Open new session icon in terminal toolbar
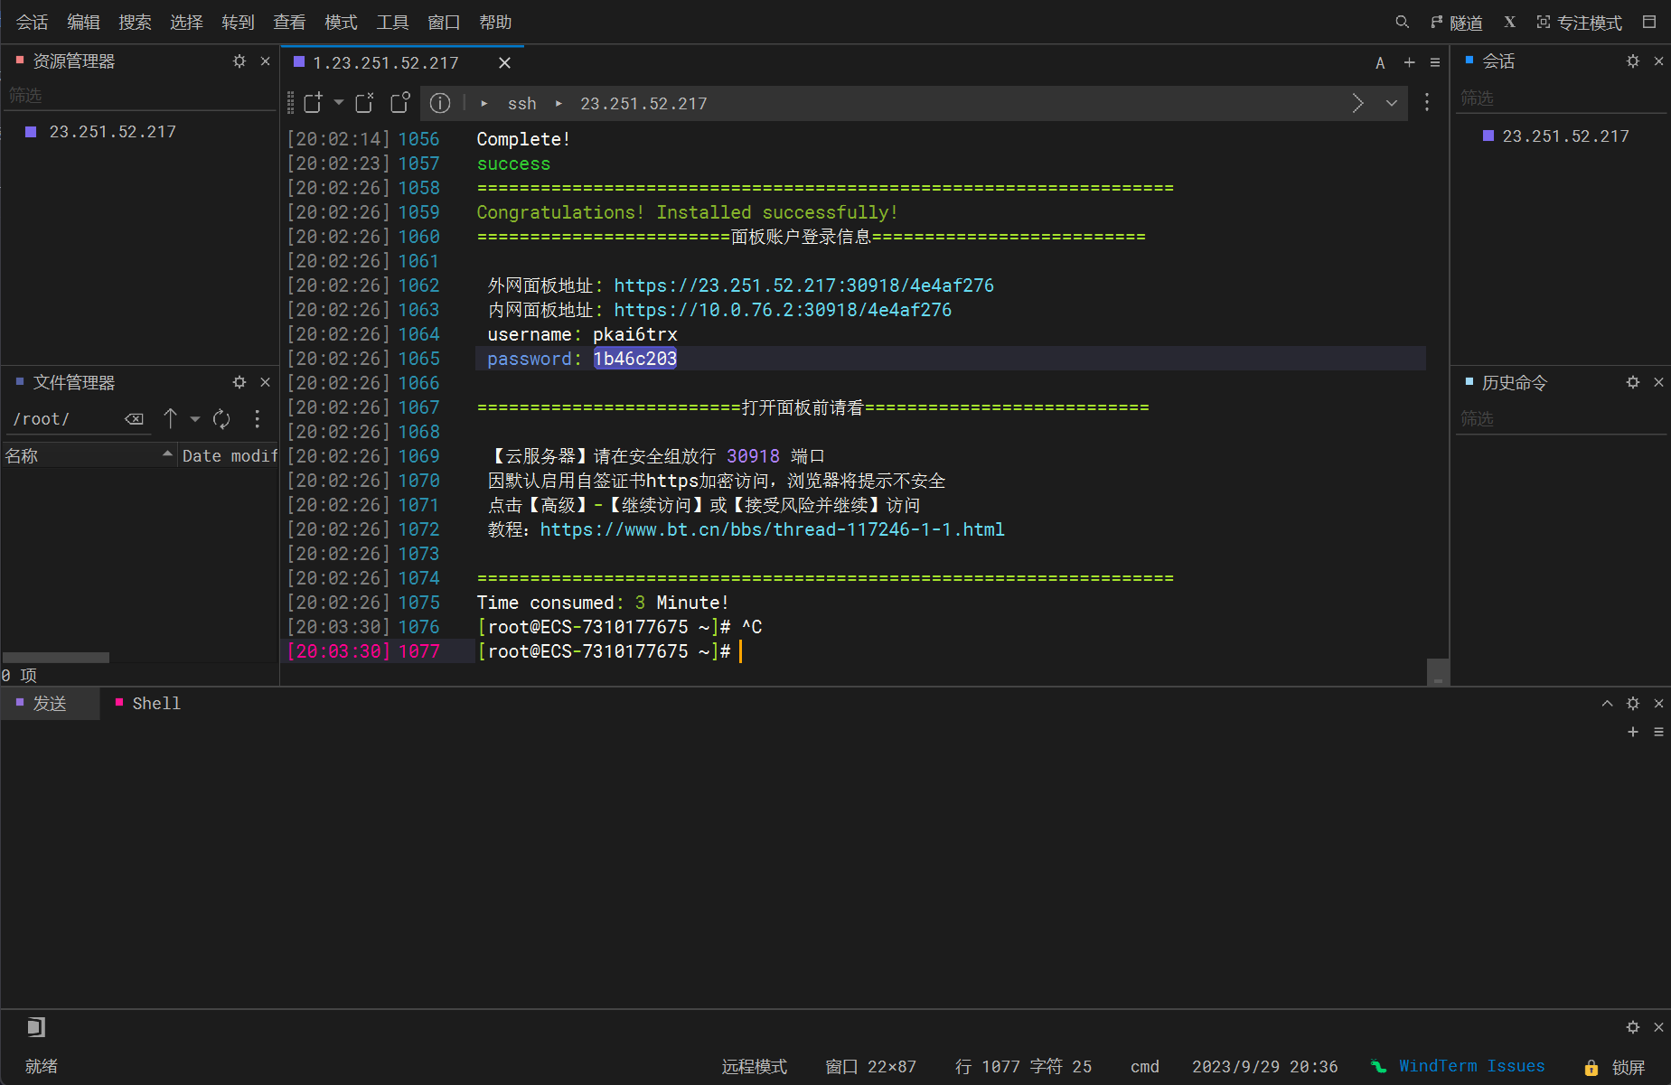1671x1085 pixels. coord(313,103)
